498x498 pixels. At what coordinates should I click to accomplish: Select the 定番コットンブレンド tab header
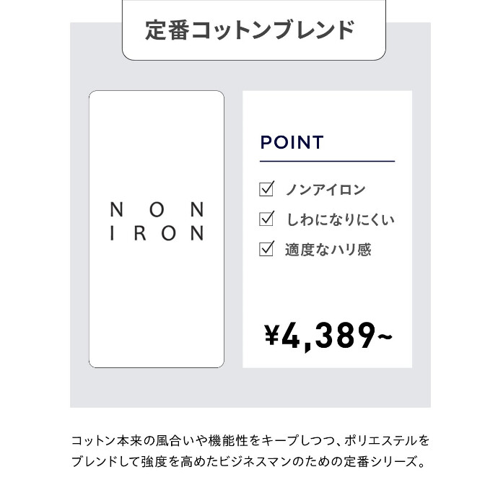point(250,31)
